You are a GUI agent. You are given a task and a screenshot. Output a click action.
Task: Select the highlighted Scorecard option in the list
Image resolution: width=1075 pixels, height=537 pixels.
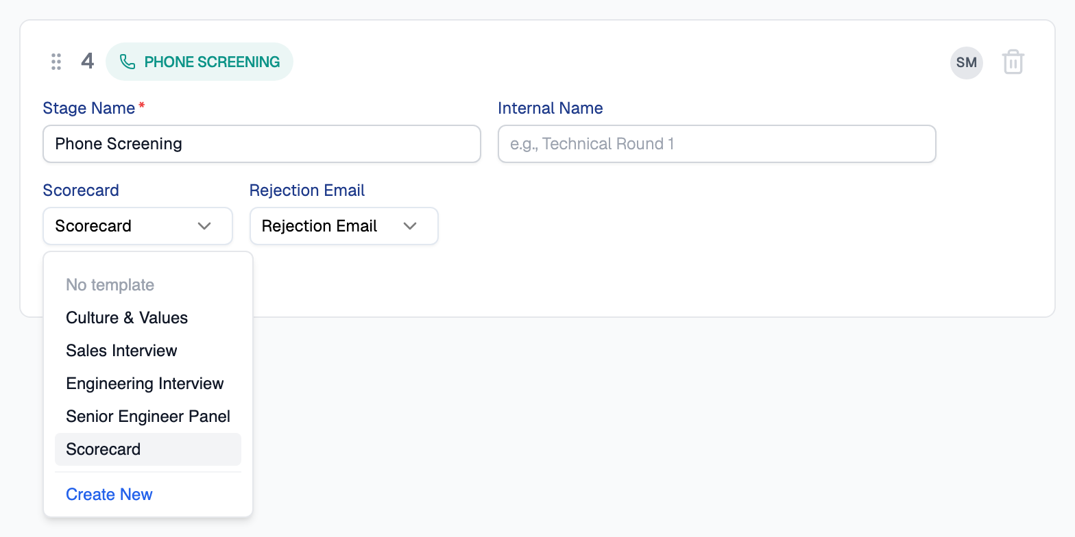[148, 449]
